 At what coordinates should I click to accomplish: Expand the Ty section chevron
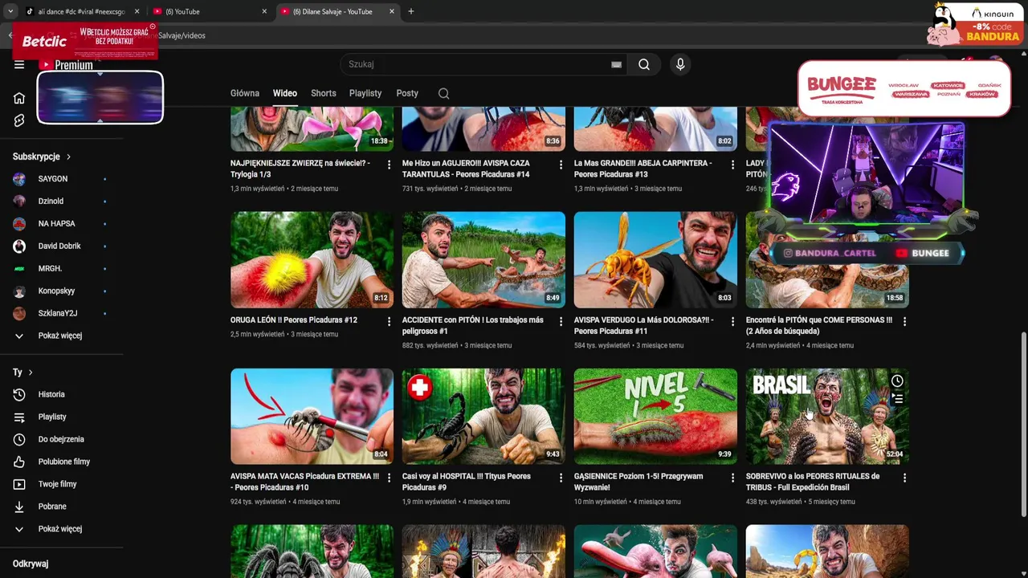(x=31, y=372)
